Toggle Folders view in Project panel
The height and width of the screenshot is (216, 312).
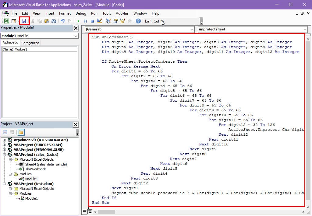[21, 132]
